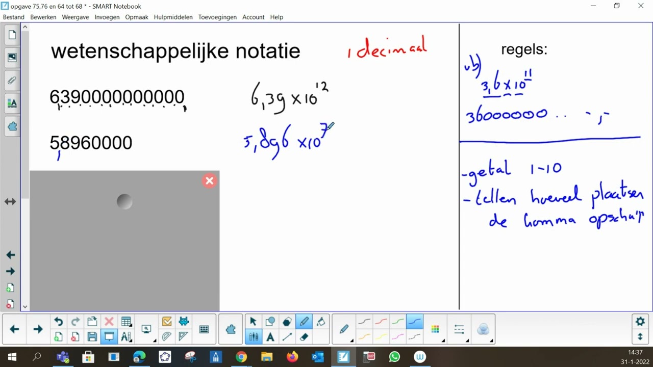
Task: Open the line style dropdown
Action: (459, 330)
